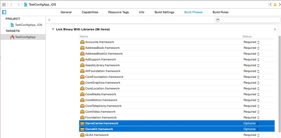Click the GLKit.framework toolbox icon
This screenshot has height=138, width=281.
[x=82, y=135]
